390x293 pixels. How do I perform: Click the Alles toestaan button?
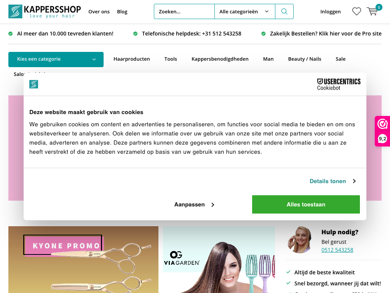click(306, 204)
